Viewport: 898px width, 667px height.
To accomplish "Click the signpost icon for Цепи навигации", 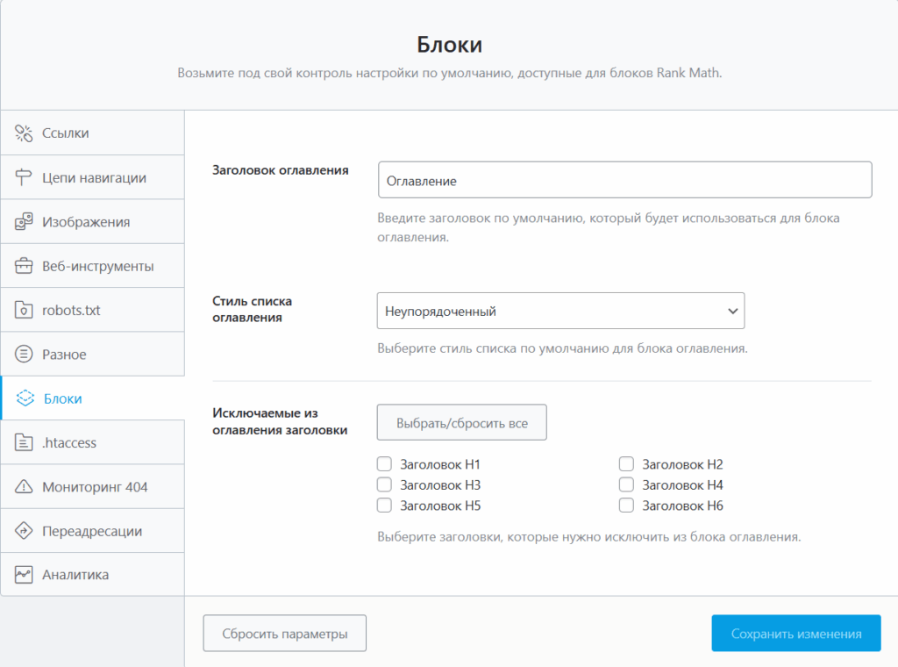I will pos(25,178).
